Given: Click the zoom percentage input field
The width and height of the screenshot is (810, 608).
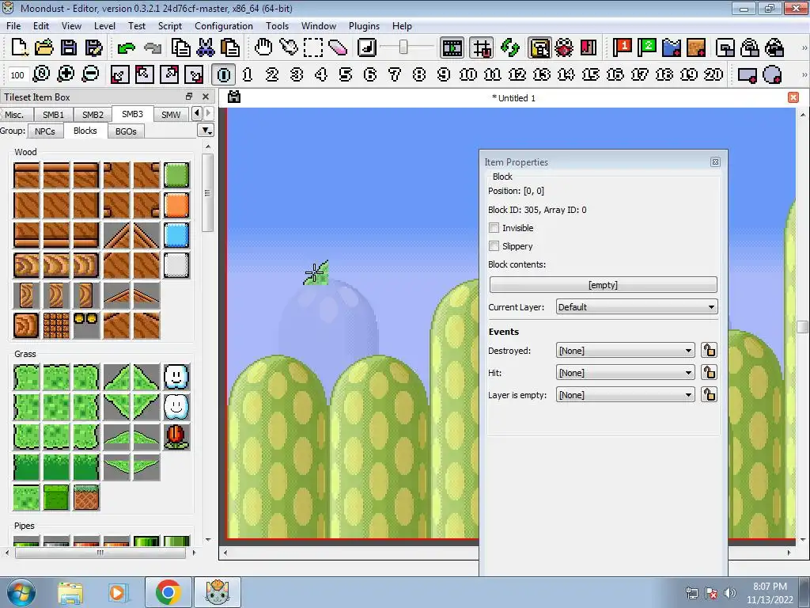Looking at the screenshot, I should click(x=17, y=75).
